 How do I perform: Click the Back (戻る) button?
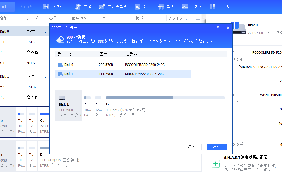click(191, 147)
